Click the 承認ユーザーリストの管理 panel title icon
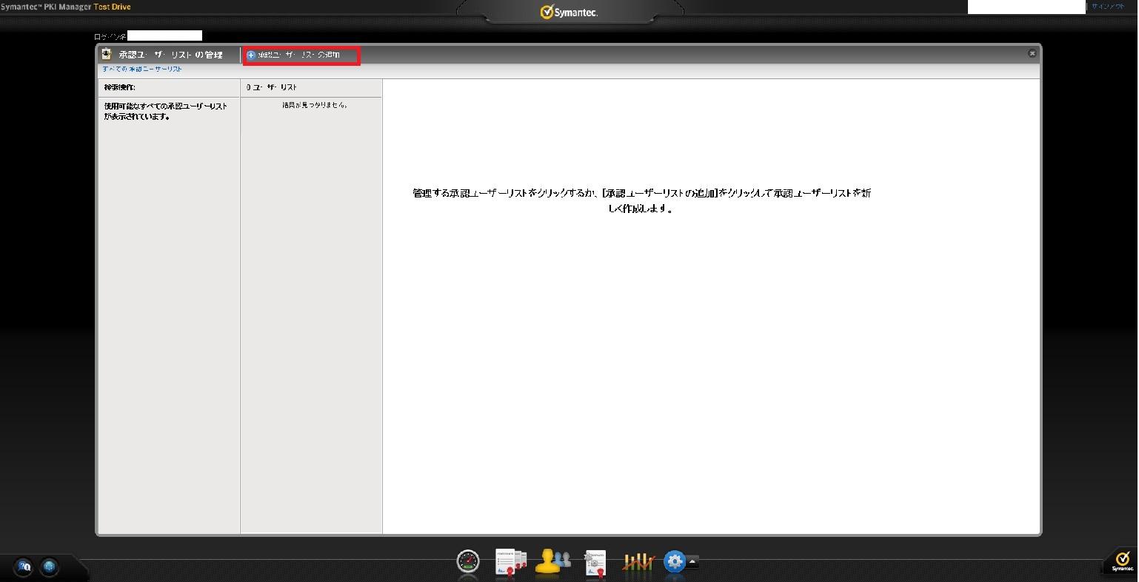The width and height of the screenshot is (1139, 582). 107,54
